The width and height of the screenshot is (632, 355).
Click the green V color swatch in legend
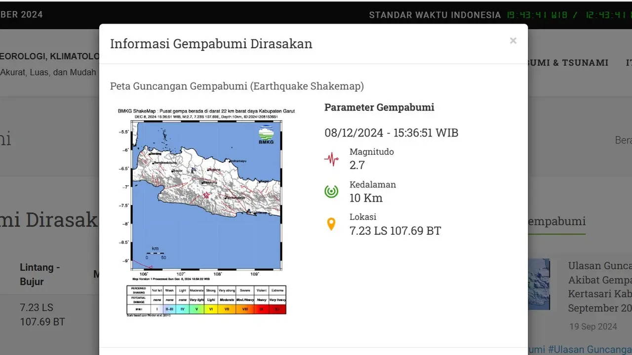click(x=197, y=310)
